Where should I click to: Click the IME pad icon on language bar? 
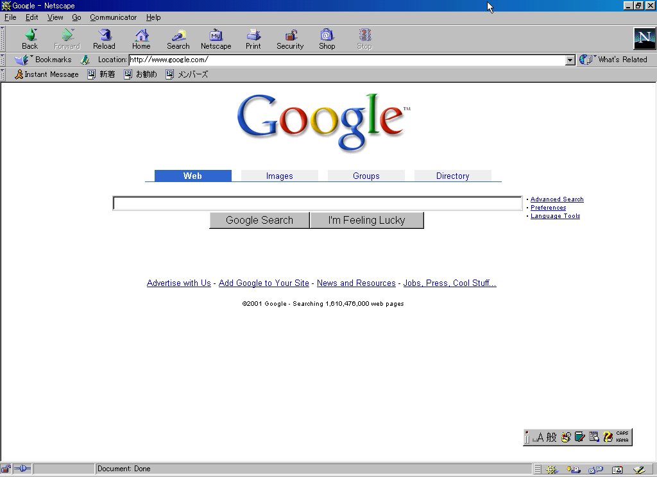click(x=566, y=437)
